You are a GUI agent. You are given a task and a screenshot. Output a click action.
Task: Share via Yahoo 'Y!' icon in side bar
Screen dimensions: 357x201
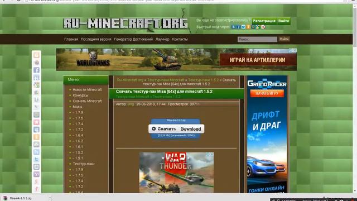[36, 174]
